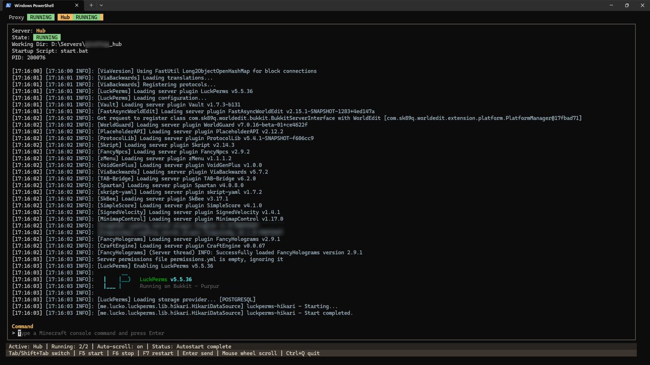Click the luckperms-hikari Start completed line

pos(183,313)
